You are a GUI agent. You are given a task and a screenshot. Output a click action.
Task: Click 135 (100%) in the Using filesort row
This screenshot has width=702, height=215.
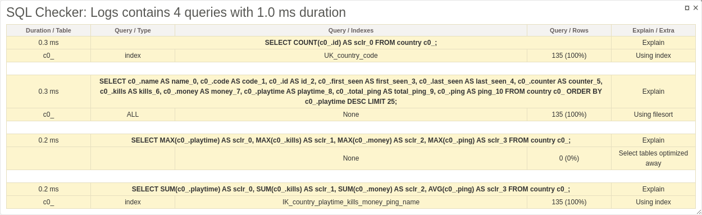[569, 115]
